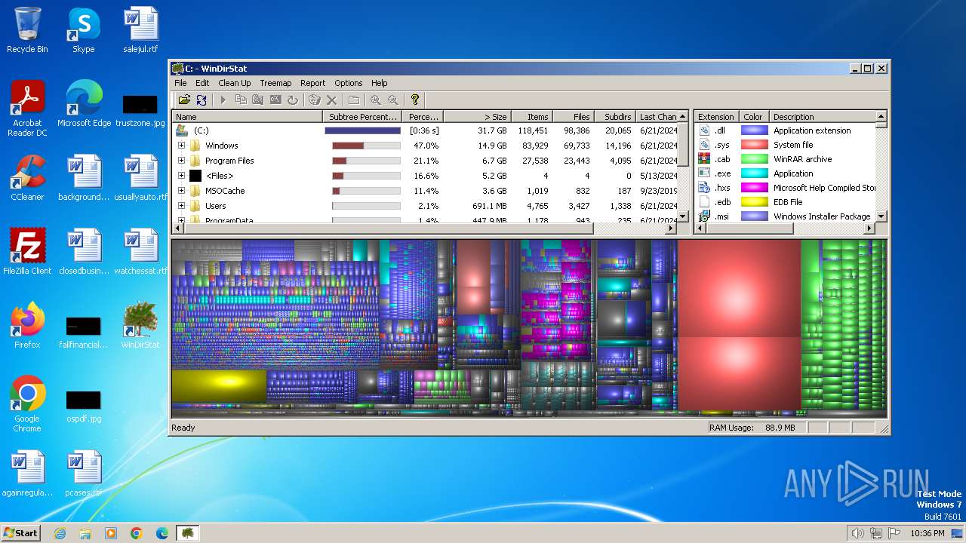Click the Internet Explorer taskbar icon
Image resolution: width=966 pixels, height=543 pixels.
pos(60,533)
